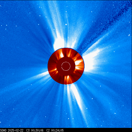Screen dimensions: 132x132
Task: Click the 00:30:06 C3 timestamp
Action: (x=37, y=130)
